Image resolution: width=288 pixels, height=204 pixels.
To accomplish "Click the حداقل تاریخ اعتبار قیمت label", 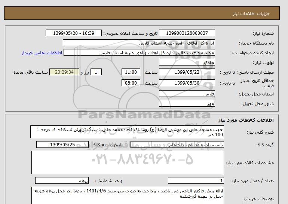I will coord(257,83).
